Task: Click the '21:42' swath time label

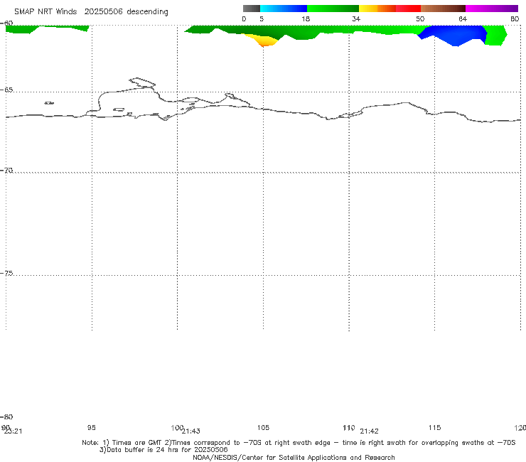Action: tap(369, 431)
